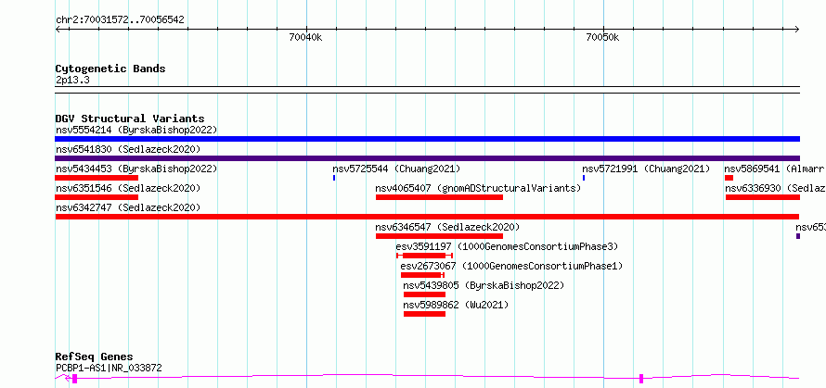The height and width of the screenshot is (388, 826).
Task: Click the nsv6541830 purple variant bar
Action: (427, 158)
